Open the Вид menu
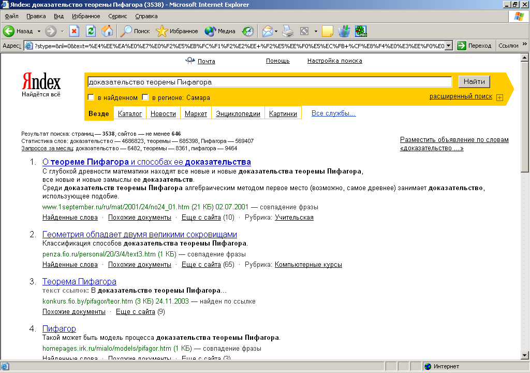 click(x=59, y=16)
